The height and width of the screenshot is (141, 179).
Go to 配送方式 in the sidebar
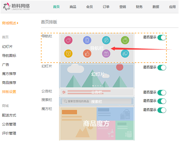coord(9,115)
